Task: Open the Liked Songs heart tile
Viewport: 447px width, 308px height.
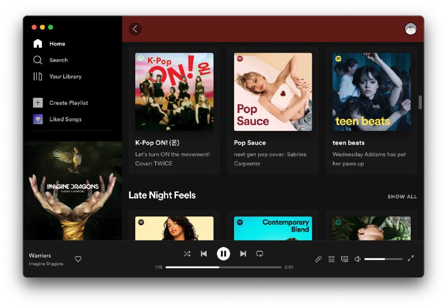Action: click(x=38, y=119)
